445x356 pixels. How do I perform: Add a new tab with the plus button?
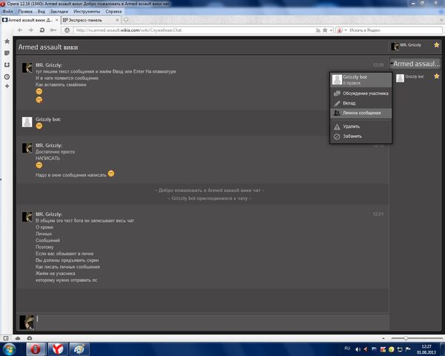coord(126,20)
